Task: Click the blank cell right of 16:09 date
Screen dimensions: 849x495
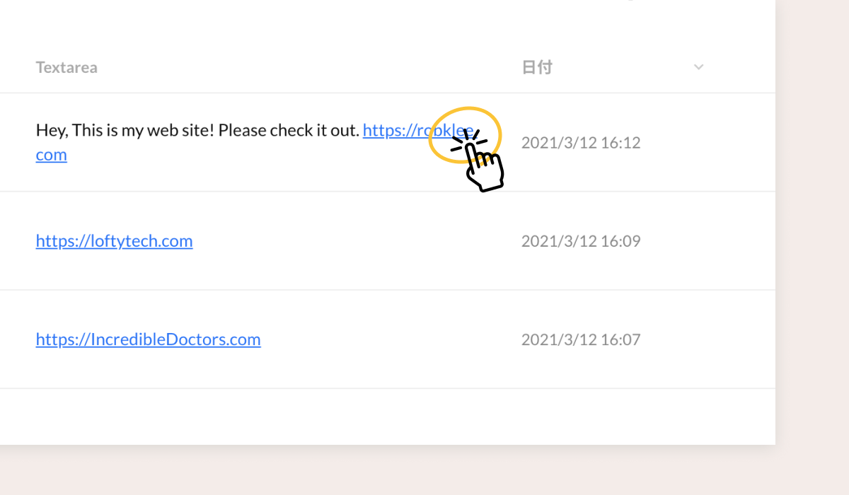Action: (x=707, y=241)
